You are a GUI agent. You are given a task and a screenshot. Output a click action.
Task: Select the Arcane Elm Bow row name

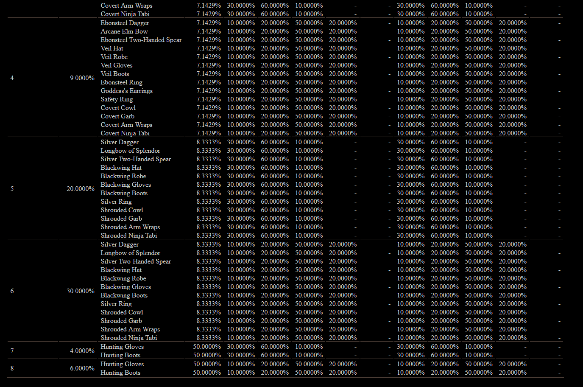click(124, 31)
